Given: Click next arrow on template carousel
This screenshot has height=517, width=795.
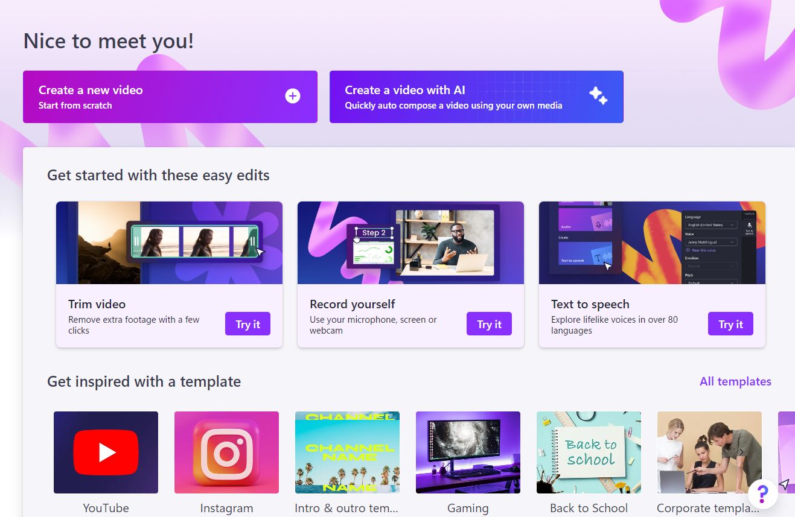Looking at the screenshot, I should pos(742,452).
